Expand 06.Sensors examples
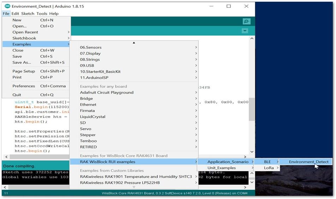The width and height of the screenshot is (336, 199). pos(134,47)
